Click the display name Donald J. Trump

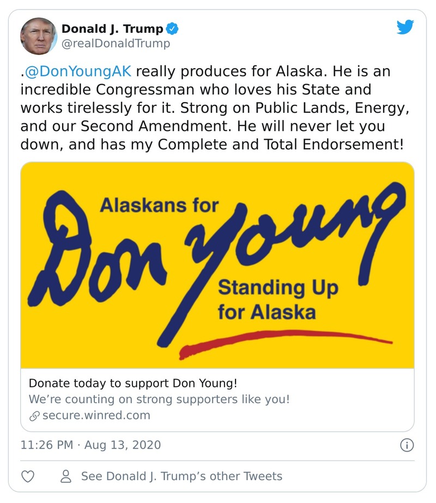[112, 29]
